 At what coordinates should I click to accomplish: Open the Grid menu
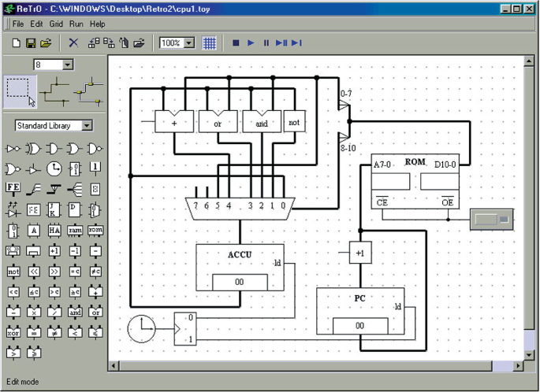[x=56, y=24]
